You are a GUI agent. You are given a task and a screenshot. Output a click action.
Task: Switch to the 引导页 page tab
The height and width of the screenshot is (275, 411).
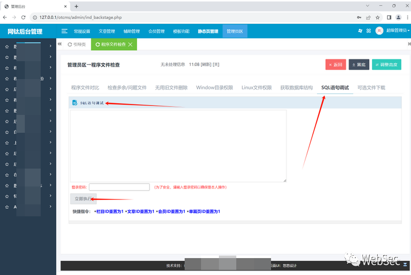(77, 44)
